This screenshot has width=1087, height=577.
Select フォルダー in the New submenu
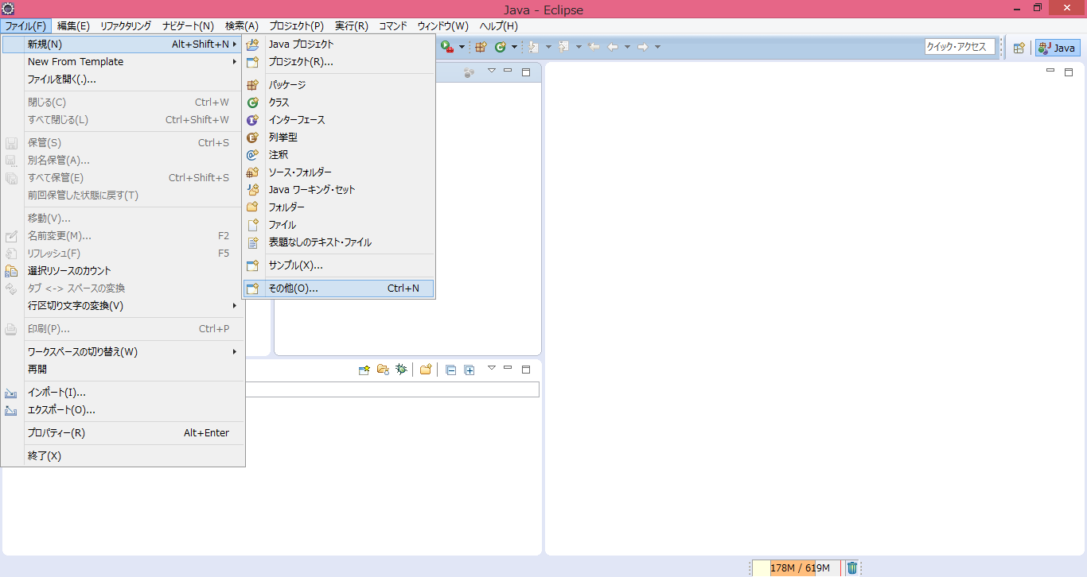point(339,207)
